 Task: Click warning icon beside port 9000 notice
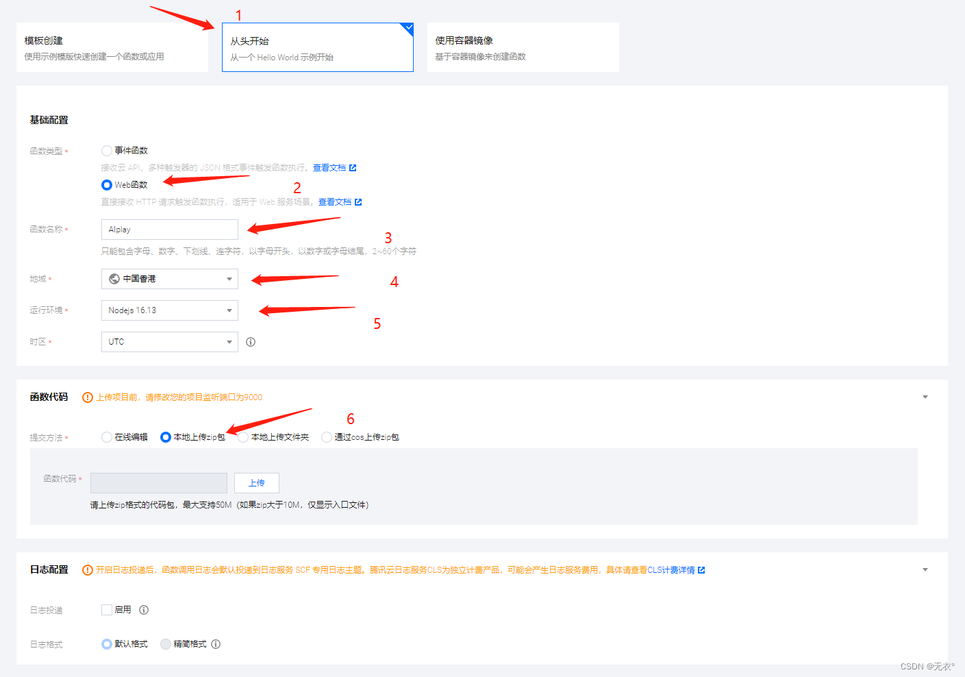88,397
